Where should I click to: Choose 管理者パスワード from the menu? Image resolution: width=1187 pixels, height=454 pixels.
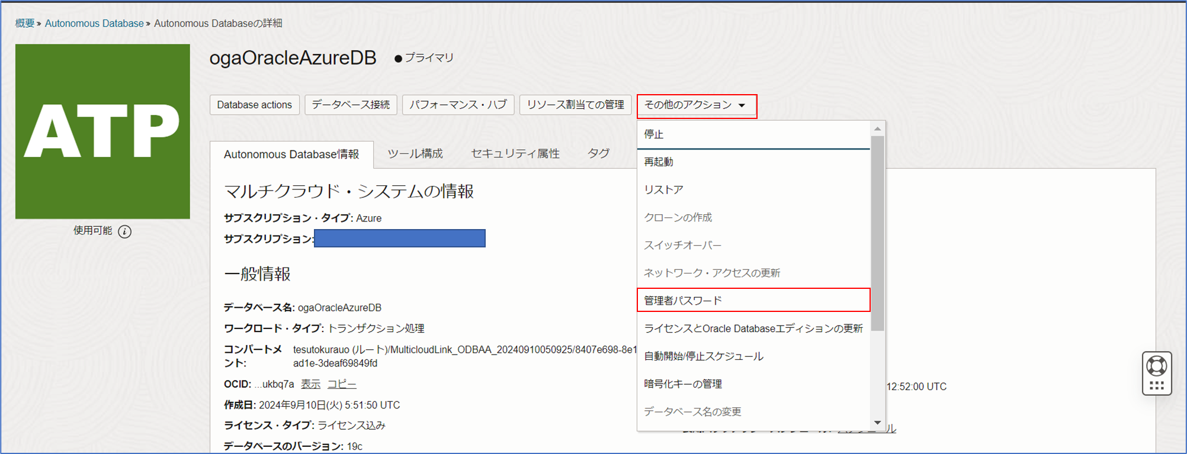(753, 301)
